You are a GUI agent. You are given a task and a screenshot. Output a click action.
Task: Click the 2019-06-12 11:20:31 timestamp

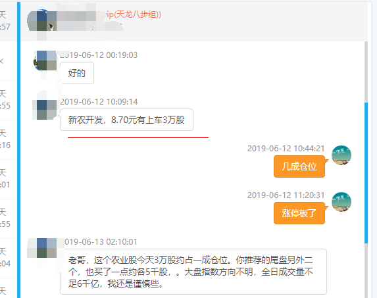click(286, 195)
